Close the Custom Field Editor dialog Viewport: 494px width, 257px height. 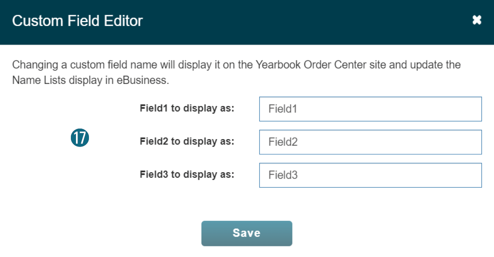[477, 20]
